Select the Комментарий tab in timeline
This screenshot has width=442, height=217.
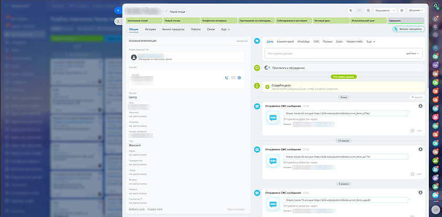285,41
